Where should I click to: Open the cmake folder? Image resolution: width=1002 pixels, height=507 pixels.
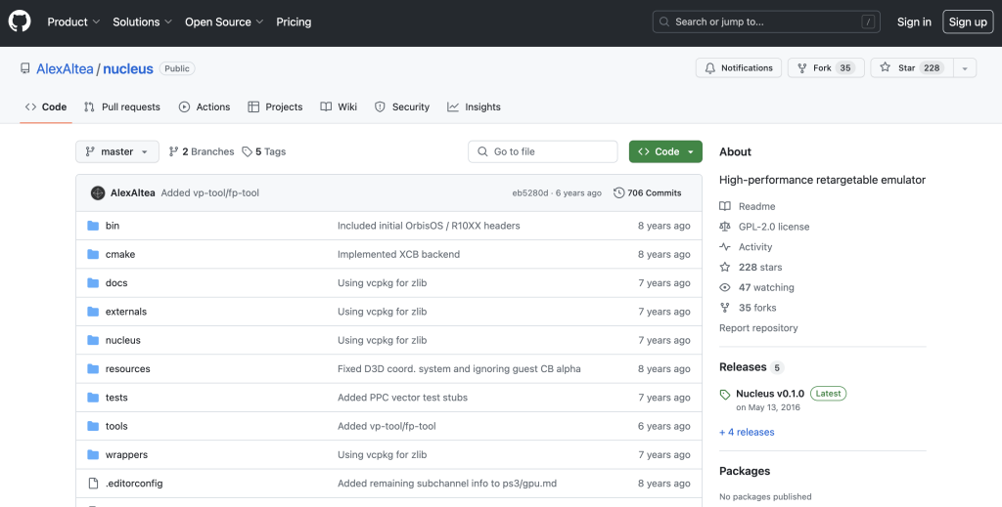pos(120,254)
